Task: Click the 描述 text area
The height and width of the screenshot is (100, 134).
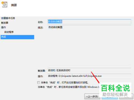Action: tap(89, 46)
